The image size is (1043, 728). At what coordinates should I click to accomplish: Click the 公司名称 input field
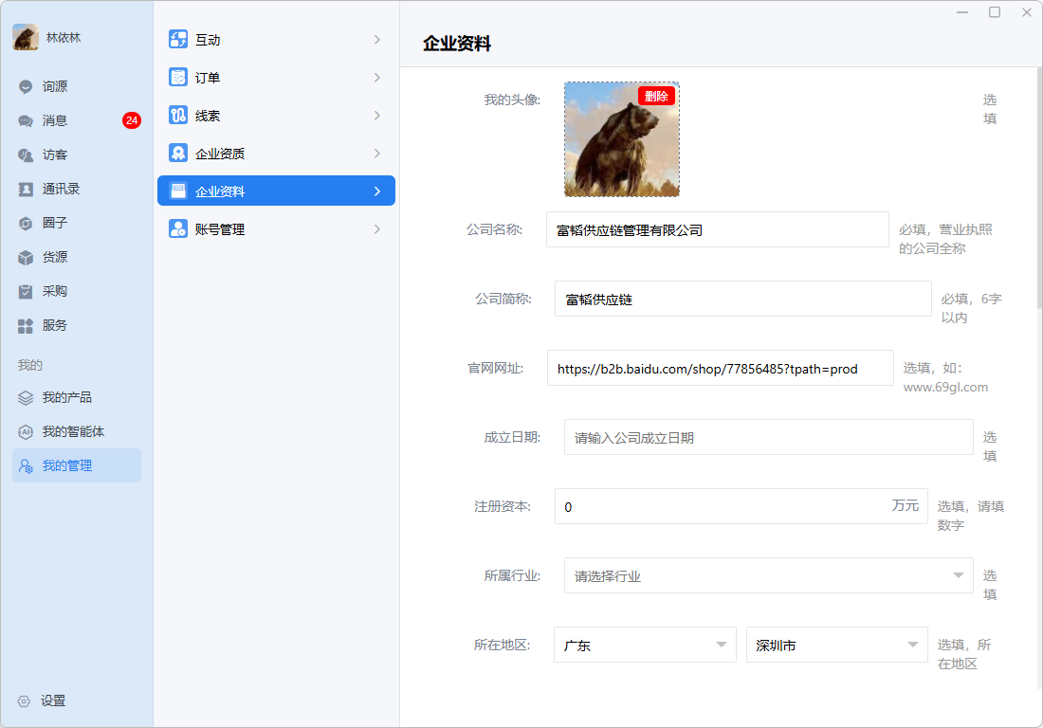click(x=717, y=229)
